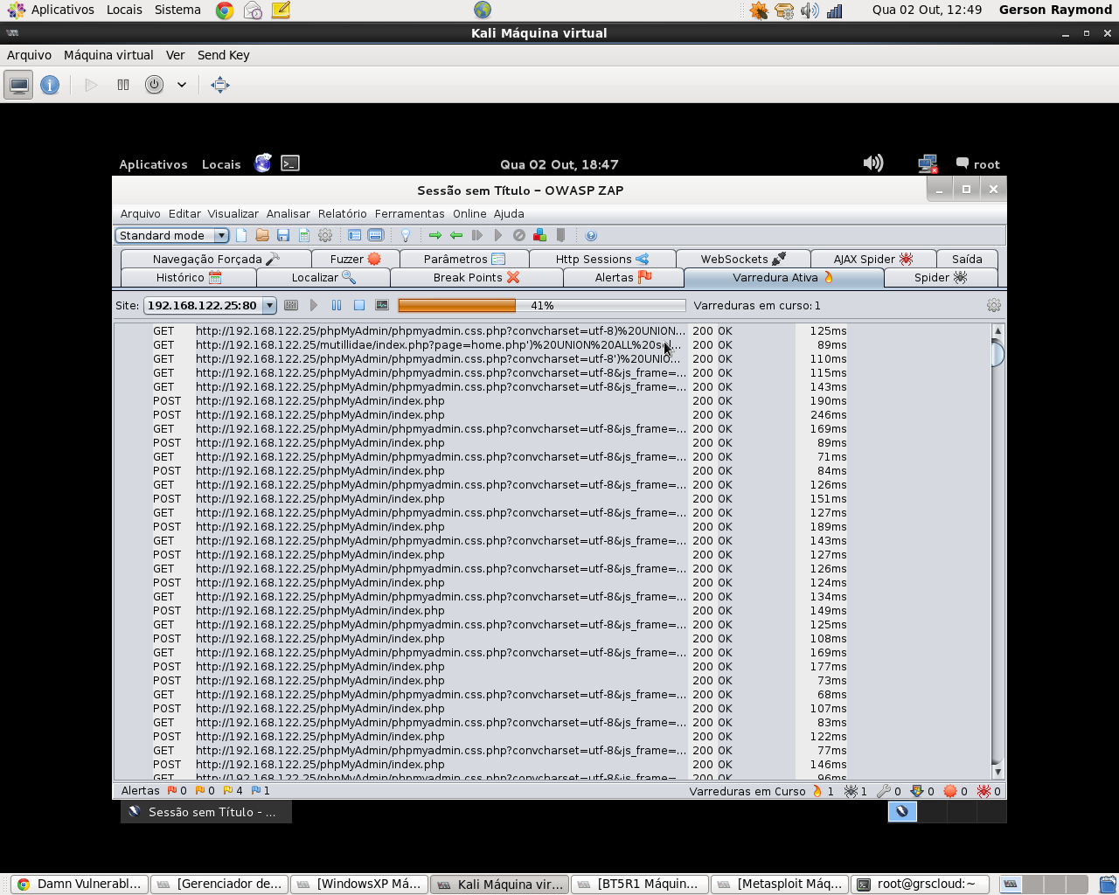Open the Online menu
This screenshot has height=895, width=1119.
pyautogui.click(x=469, y=213)
